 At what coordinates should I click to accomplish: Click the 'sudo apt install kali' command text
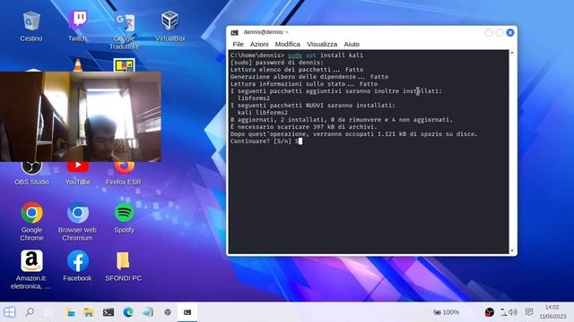tap(326, 55)
